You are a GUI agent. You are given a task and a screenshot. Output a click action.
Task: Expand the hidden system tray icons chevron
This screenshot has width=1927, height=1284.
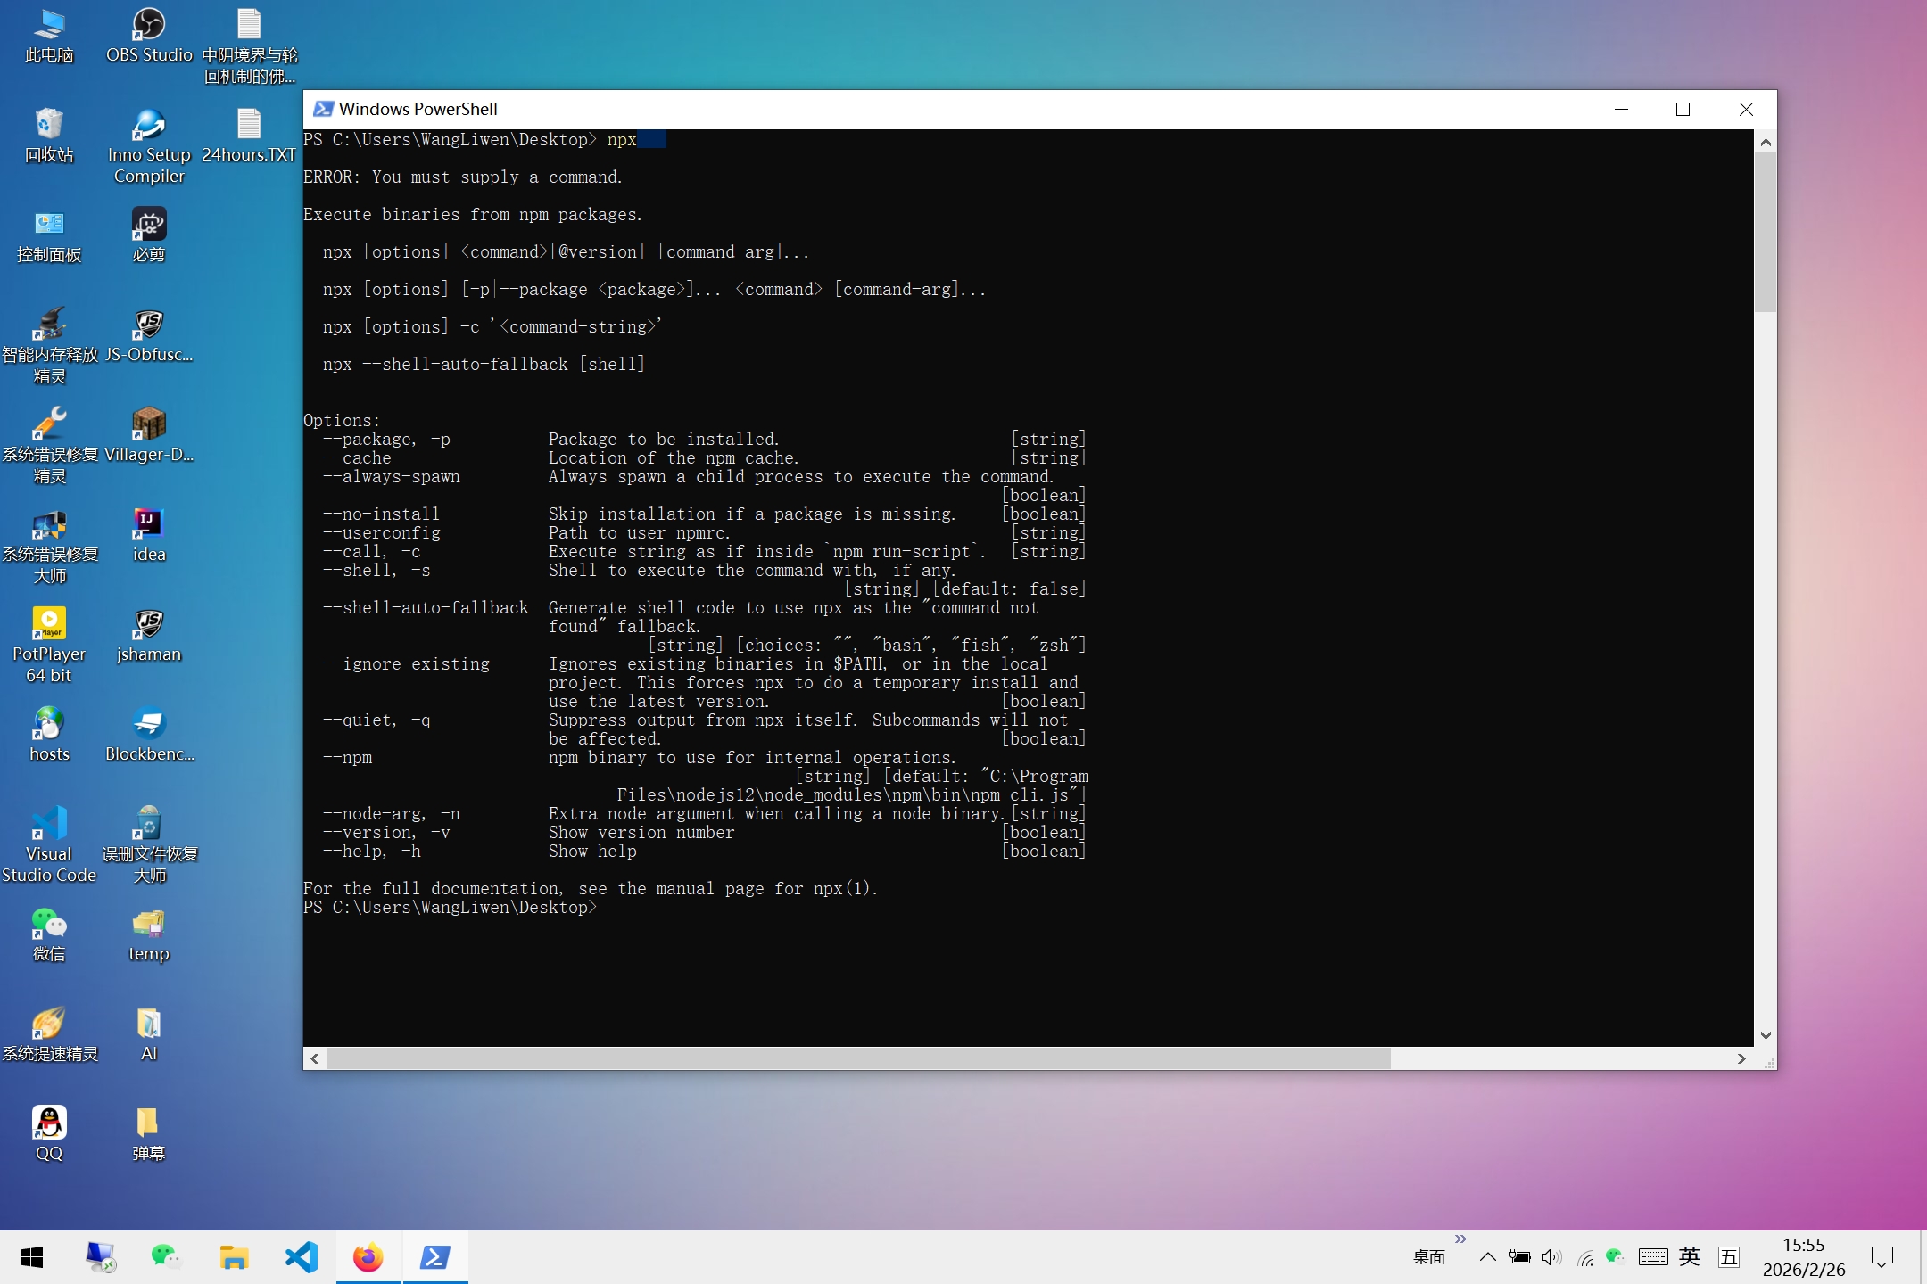1487,1257
